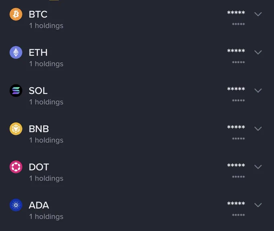Click the Cardano blue dotted icon
The width and height of the screenshot is (274, 231).
click(x=16, y=205)
